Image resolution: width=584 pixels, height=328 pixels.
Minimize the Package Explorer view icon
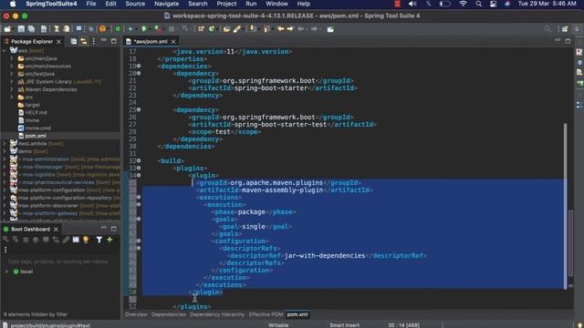pos(103,40)
